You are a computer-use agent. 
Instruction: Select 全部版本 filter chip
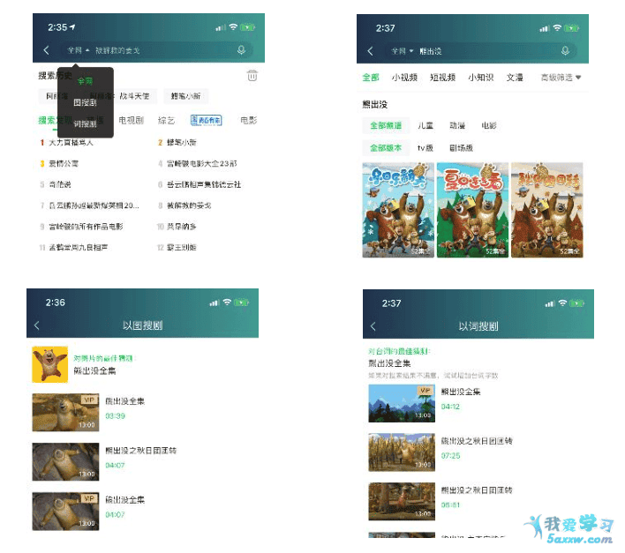tap(386, 147)
